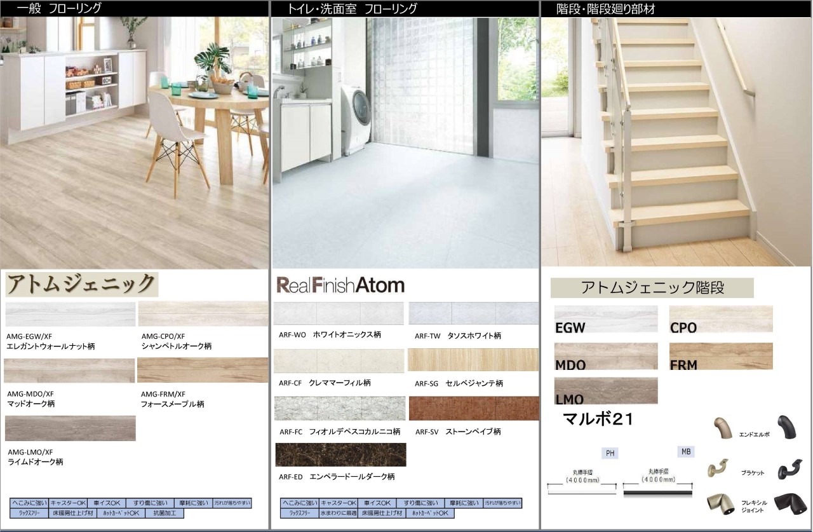Screen dimensions: 813x532
Task: Click the ライムドオーク柄 label
Action: (x=34, y=462)
